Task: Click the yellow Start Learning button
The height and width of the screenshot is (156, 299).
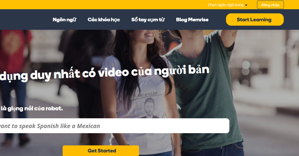Action: [x=255, y=19]
